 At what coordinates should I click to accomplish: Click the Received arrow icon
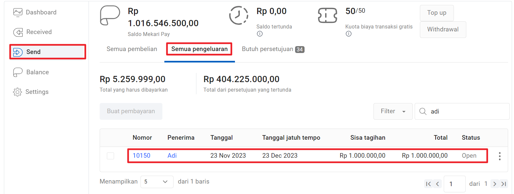coord(18,32)
